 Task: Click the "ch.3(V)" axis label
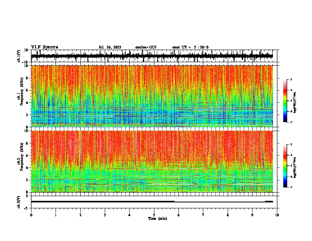point(19,202)
